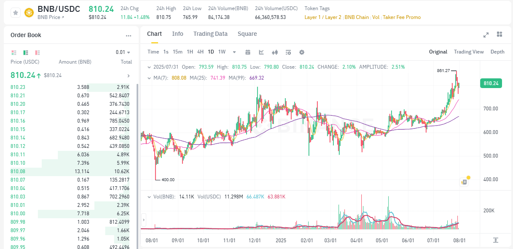
Task: Open chart layout grid icon
Action: click(500, 35)
